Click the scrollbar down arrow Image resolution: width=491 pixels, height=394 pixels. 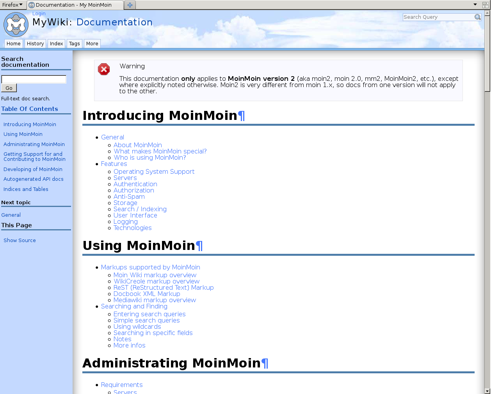[x=487, y=391]
